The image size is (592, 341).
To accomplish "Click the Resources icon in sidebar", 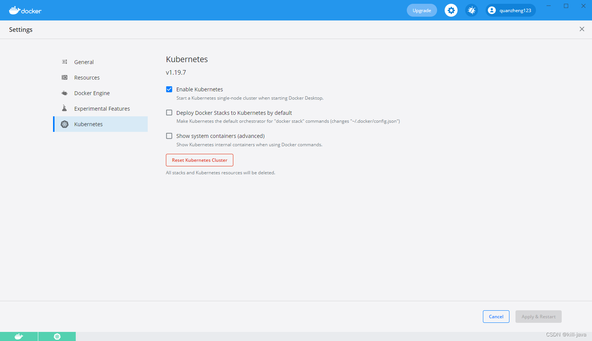I will pyautogui.click(x=65, y=77).
